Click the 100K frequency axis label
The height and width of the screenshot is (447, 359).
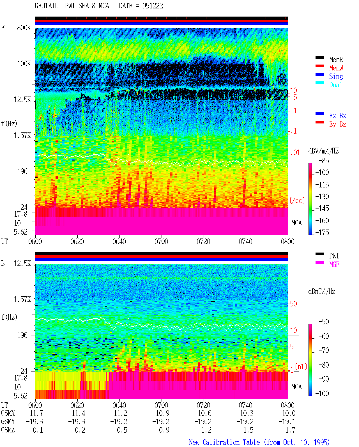point(24,63)
